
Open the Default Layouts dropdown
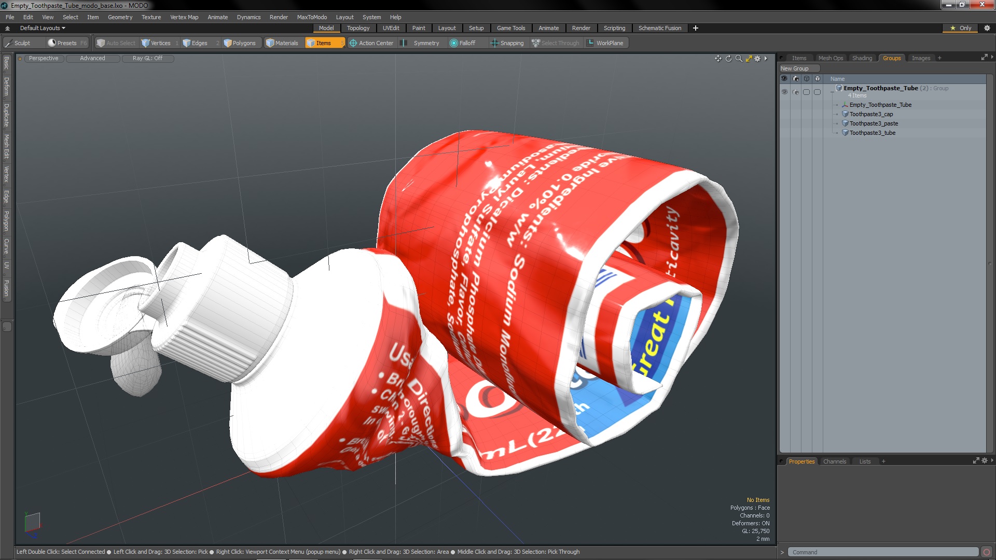[43, 28]
